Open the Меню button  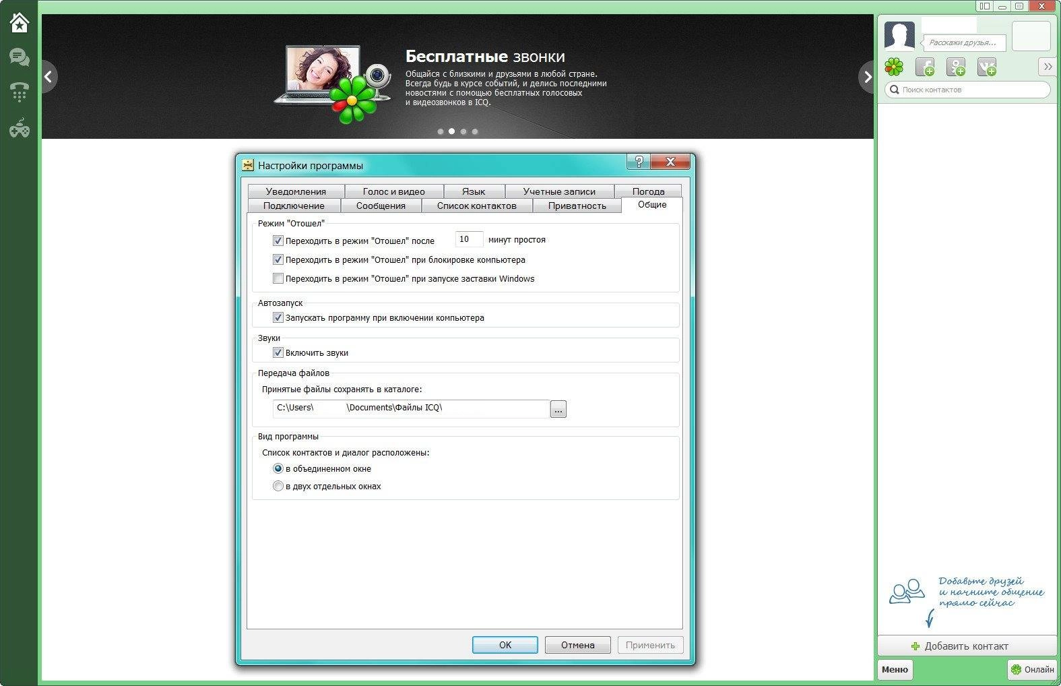click(895, 669)
